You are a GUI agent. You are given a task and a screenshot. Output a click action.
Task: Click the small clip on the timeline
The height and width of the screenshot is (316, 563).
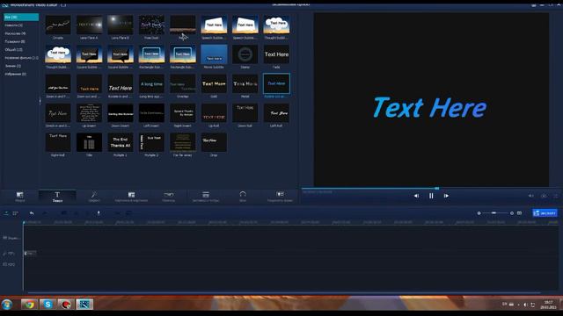(x=30, y=254)
